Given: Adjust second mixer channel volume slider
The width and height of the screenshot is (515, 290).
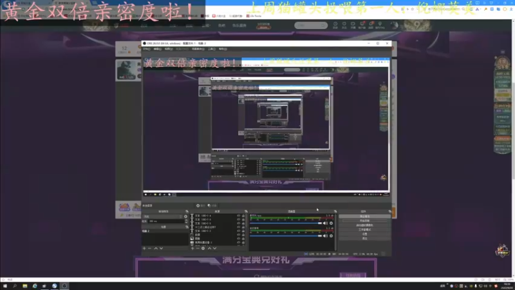Looking at the screenshot, I should (x=286, y=236).
